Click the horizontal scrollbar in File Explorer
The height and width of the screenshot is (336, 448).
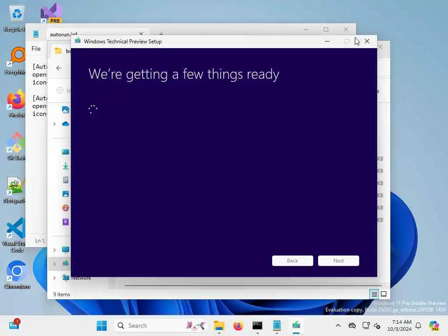(253, 285)
